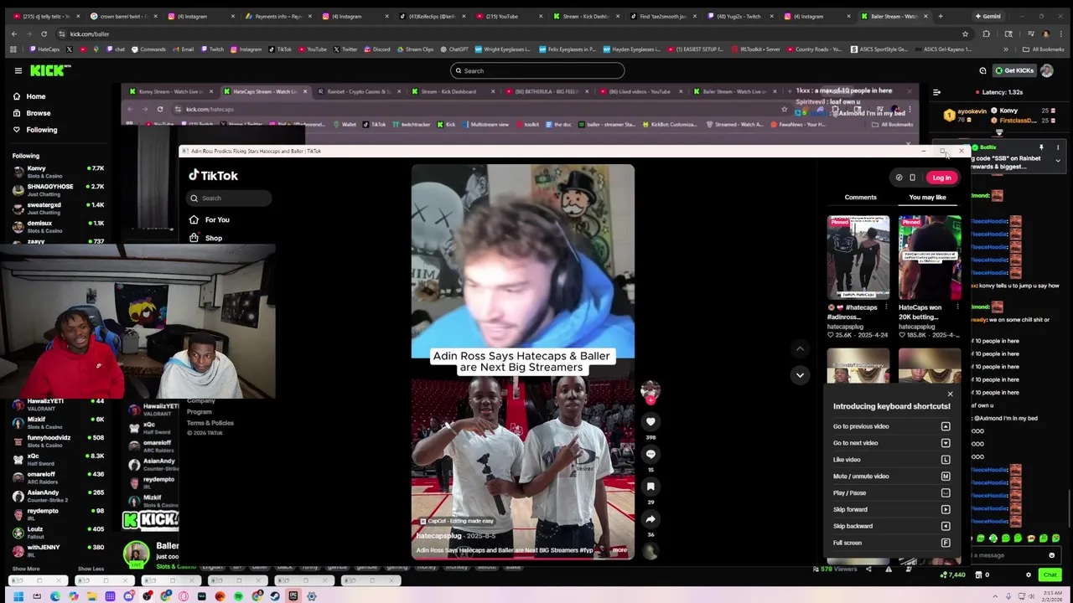Open Terms & Policies TikTok link
The width and height of the screenshot is (1073, 603).
(x=210, y=423)
